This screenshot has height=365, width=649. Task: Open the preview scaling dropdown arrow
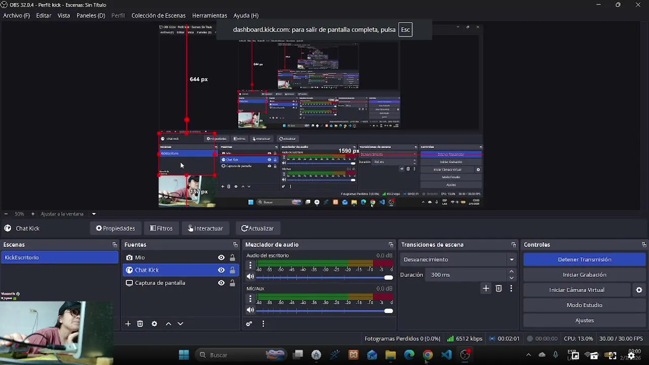[x=94, y=214]
